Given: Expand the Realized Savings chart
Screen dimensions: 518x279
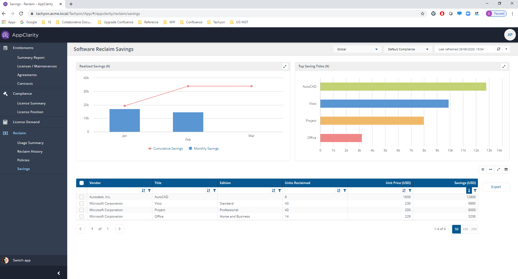Looking at the screenshot, I should [285, 66].
